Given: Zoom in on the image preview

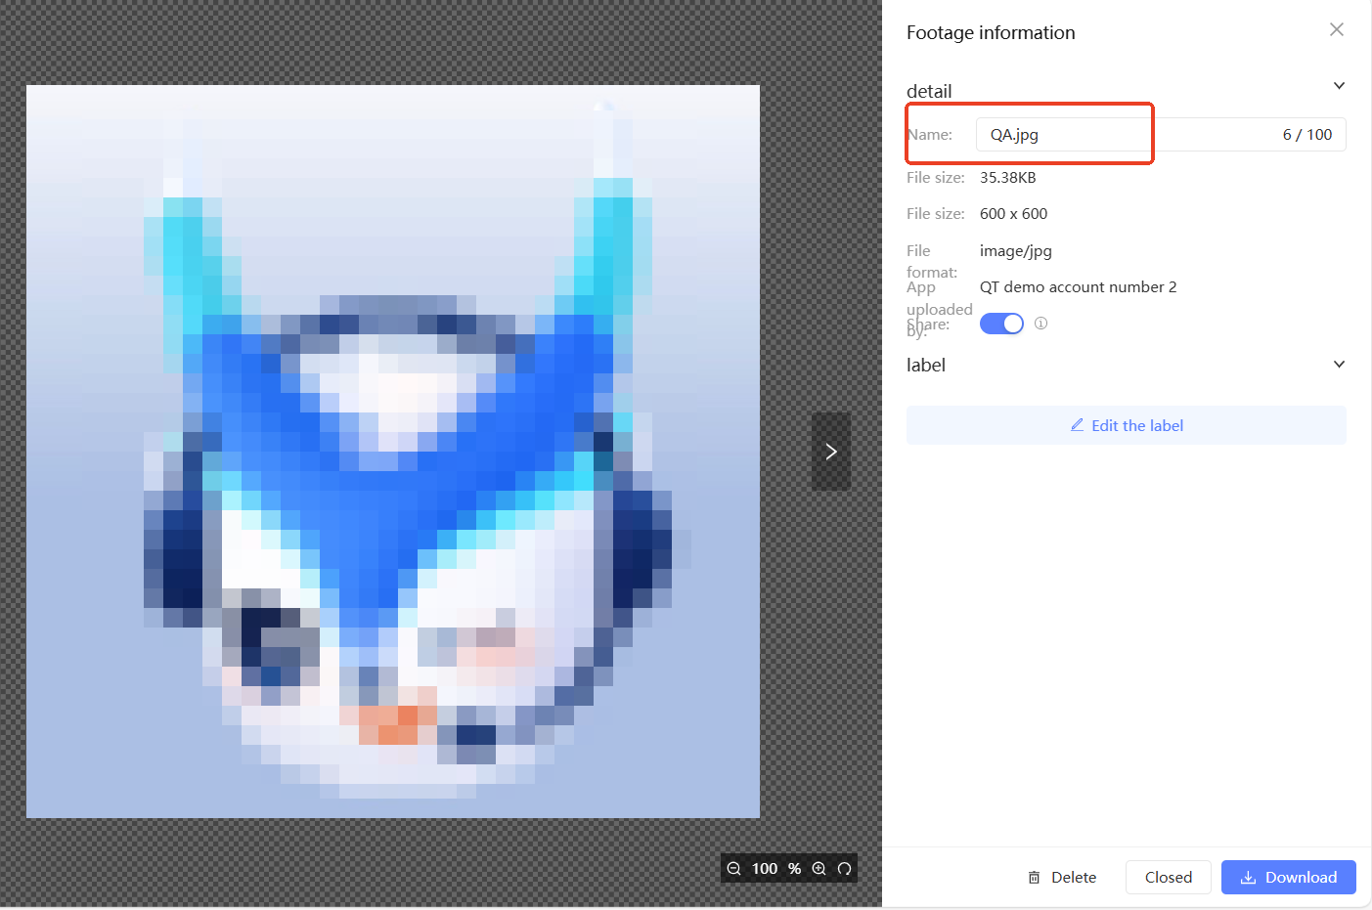Looking at the screenshot, I should (819, 869).
